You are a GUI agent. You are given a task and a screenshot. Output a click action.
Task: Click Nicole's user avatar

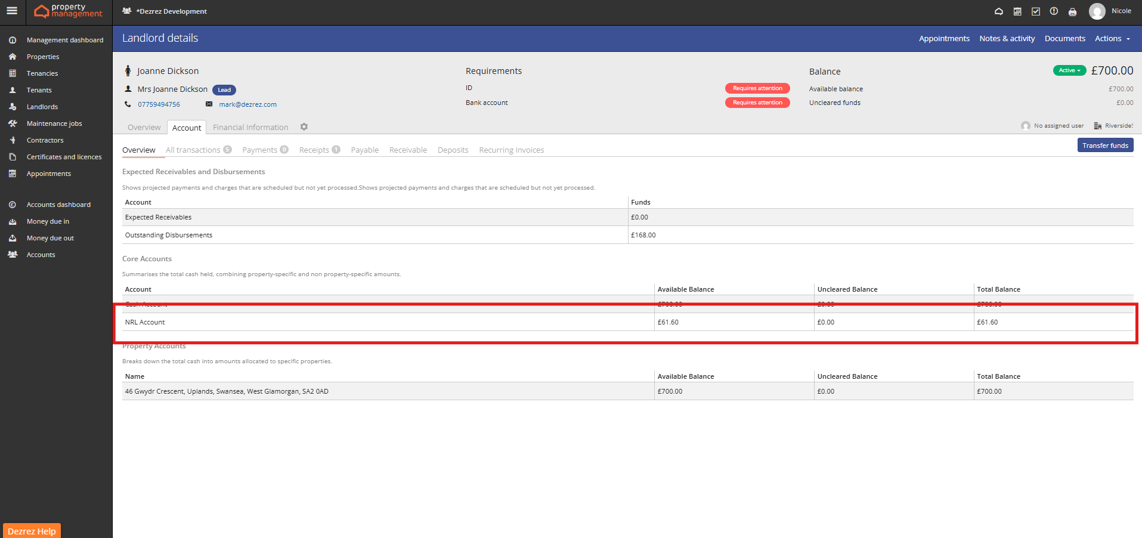pyautogui.click(x=1097, y=11)
